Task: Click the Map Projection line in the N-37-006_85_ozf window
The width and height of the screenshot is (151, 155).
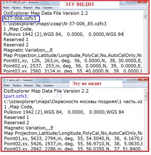Action: tap(72, 55)
